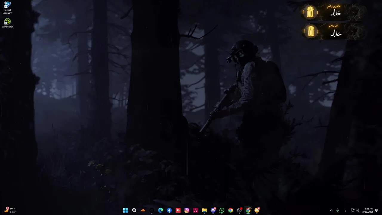
Task: Open Discord with 9+ notification badge
Action: (x=213, y=210)
